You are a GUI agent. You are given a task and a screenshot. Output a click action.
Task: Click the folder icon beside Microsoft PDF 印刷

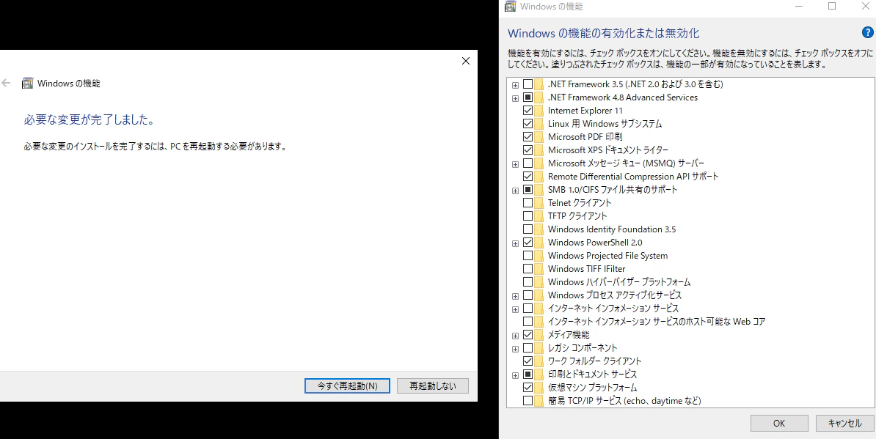pos(539,136)
